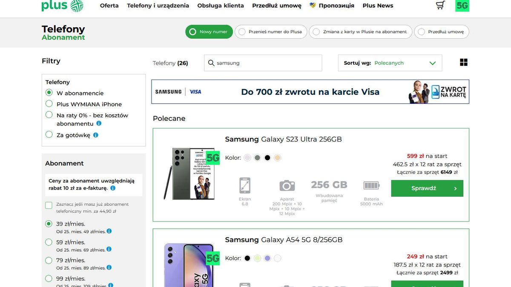Show info for 79 zł/mies. plan
This screenshot has height=287, width=511.
[109, 267]
